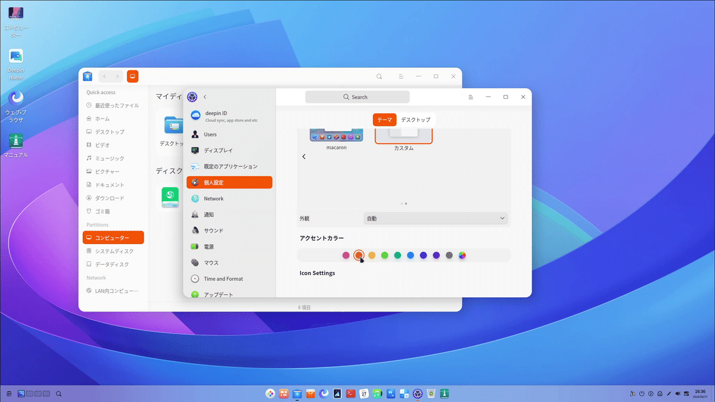Open the calendar app in the dock
This screenshot has width=715, height=402.
point(364,393)
